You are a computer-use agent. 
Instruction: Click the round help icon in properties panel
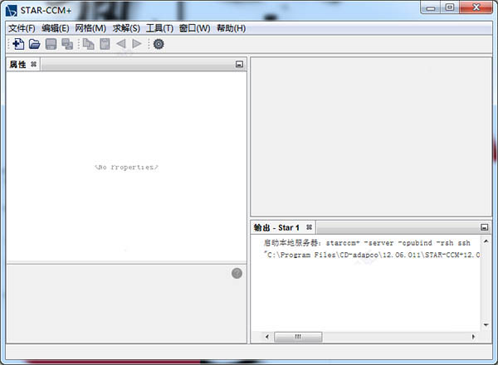tap(237, 273)
